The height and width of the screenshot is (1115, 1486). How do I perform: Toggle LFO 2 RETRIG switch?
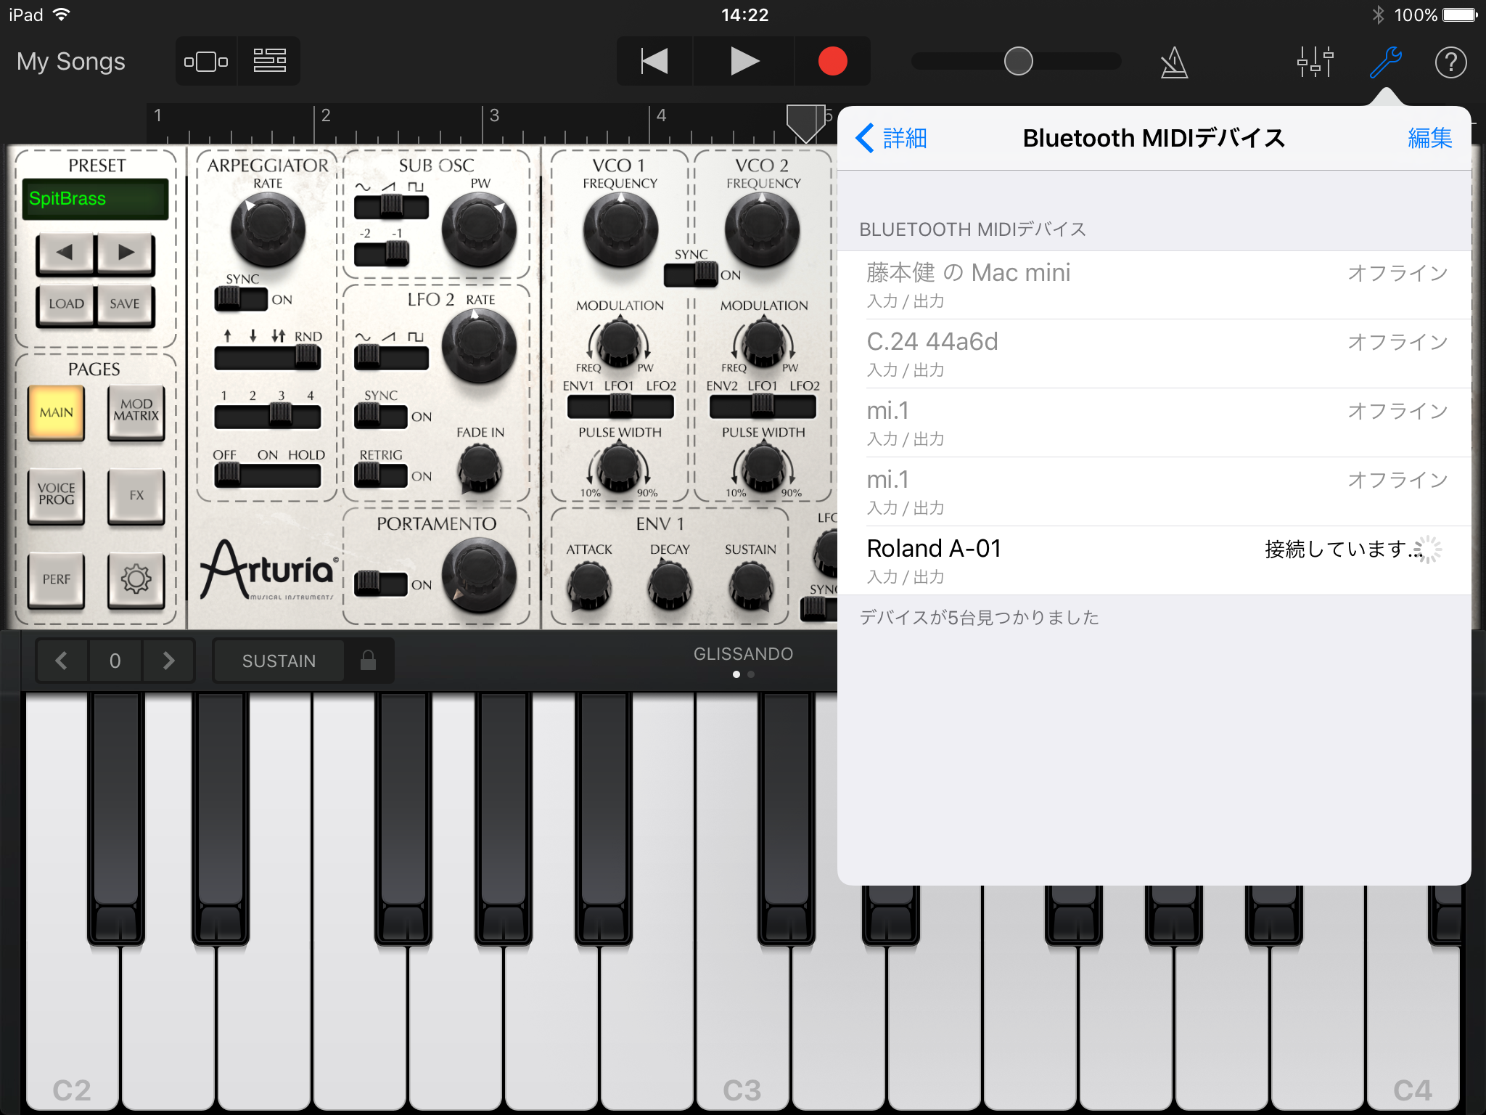pyautogui.click(x=381, y=475)
